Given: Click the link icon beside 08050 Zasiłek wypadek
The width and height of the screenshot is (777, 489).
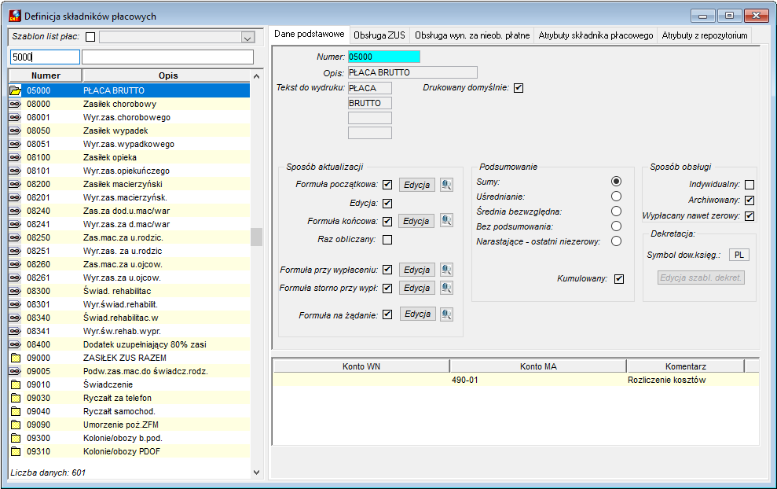Looking at the screenshot, I should [16, 131].
